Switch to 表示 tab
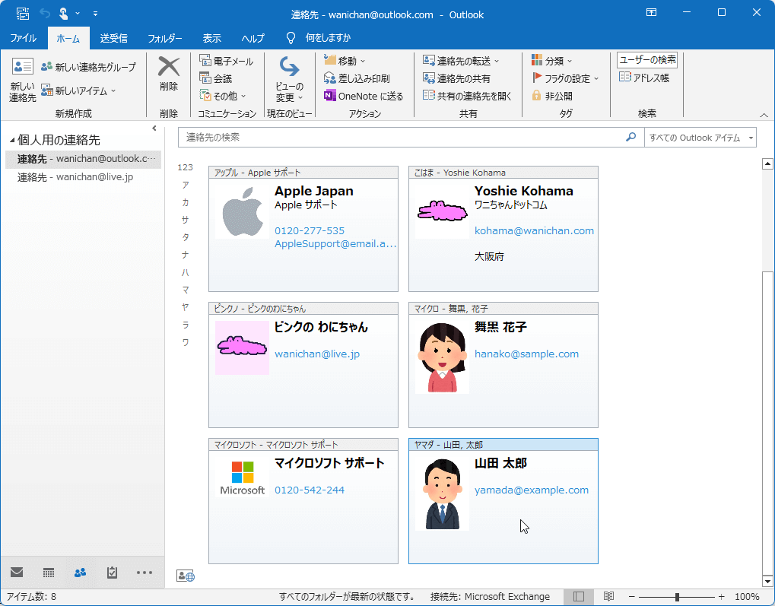Image resolution: width=775 pixels, height=606 pixels. 211,38
